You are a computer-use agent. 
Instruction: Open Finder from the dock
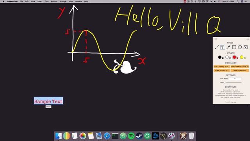(59, 136)
